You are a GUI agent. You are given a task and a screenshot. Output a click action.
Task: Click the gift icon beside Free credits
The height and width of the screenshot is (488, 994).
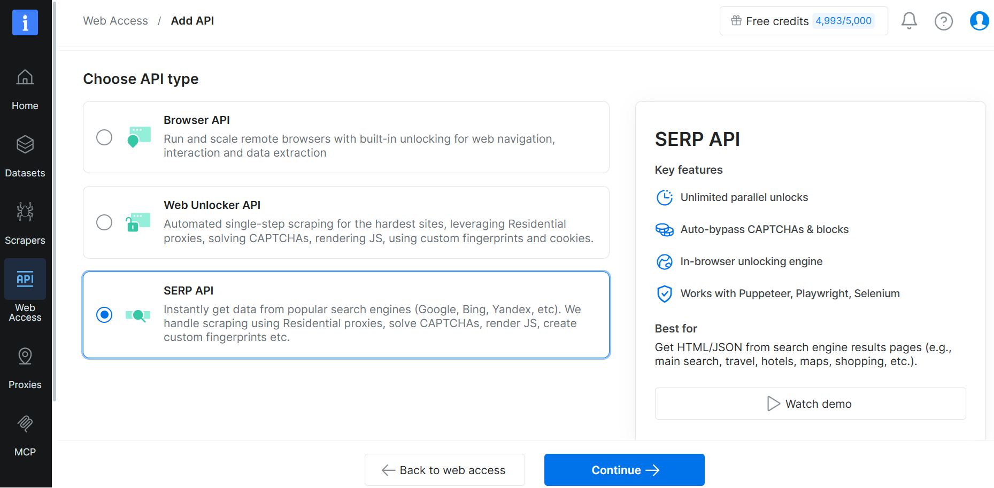(x=736, y=21)
